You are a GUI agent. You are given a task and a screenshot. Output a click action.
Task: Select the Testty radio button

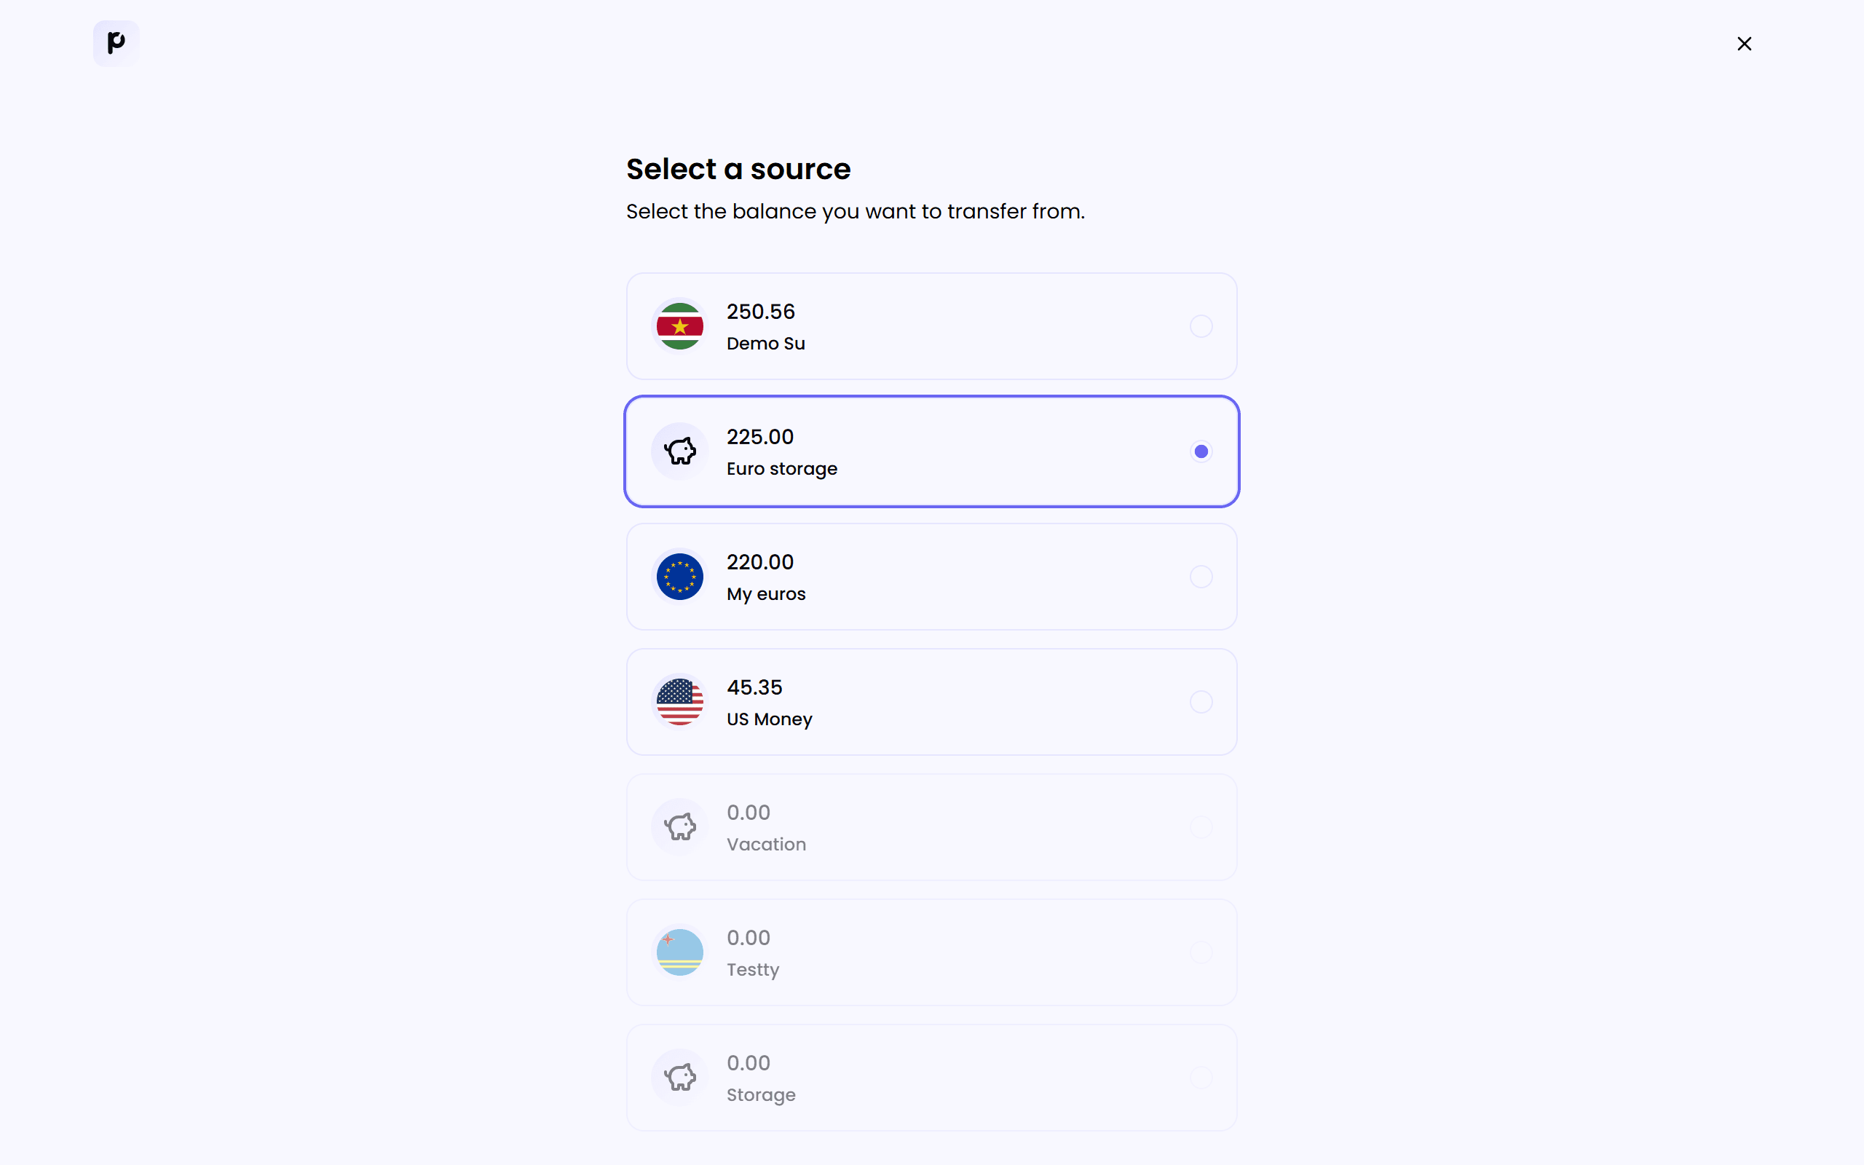[1200, 952]
